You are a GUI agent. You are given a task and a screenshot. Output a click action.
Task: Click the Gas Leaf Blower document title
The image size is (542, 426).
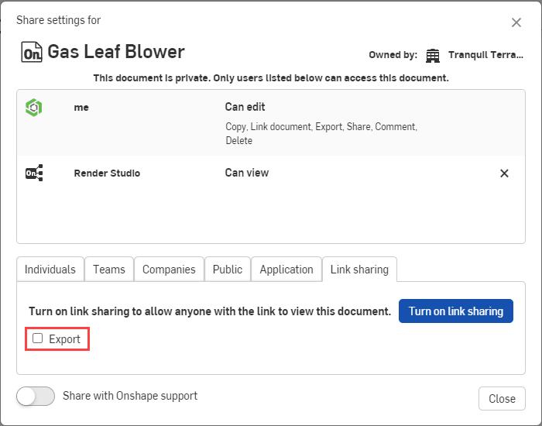116,52
